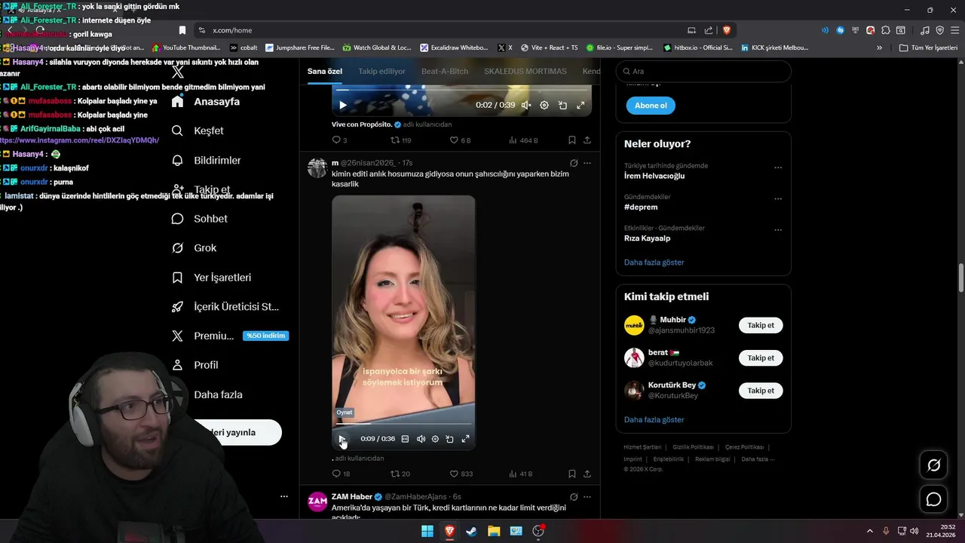Image resolution: width=965 pixels, height=543 pixels.
Task: Click Daha fazla göster under Neler oluyor
Action: click(654, 262)
